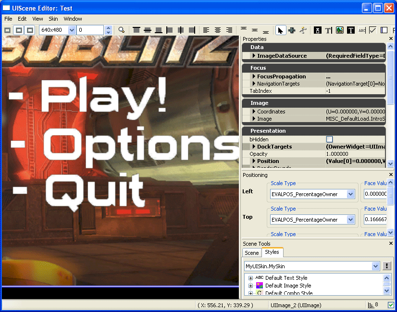Activate the widget rotation tool
This screenshot has width=397, height=312.
pyautogui.click(x=303, y=30)
